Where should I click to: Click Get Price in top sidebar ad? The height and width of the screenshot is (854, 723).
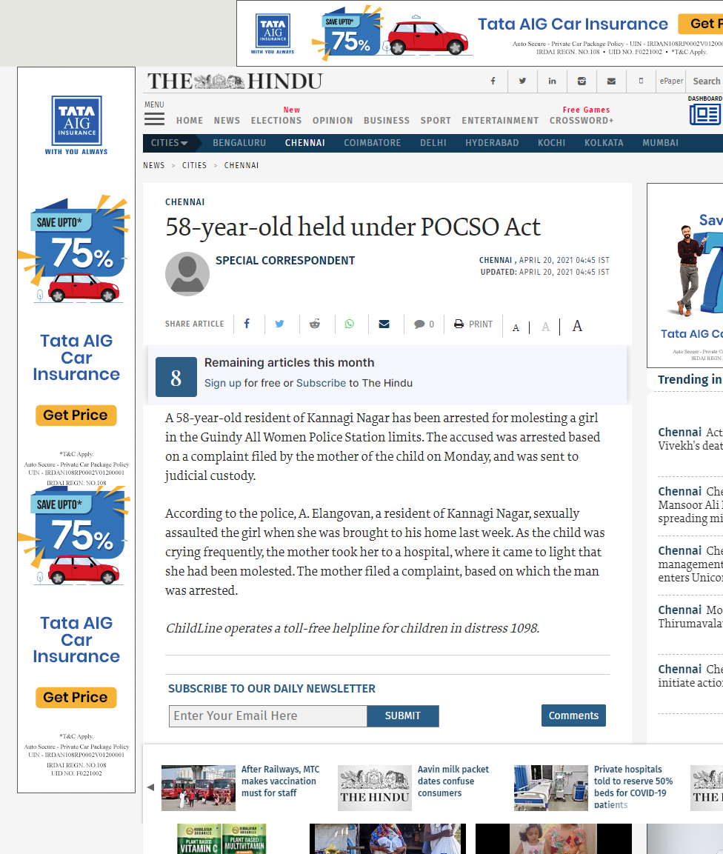[76, 415]
